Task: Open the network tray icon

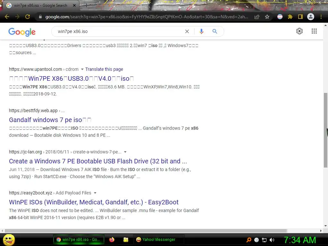Action: point(264,240)
